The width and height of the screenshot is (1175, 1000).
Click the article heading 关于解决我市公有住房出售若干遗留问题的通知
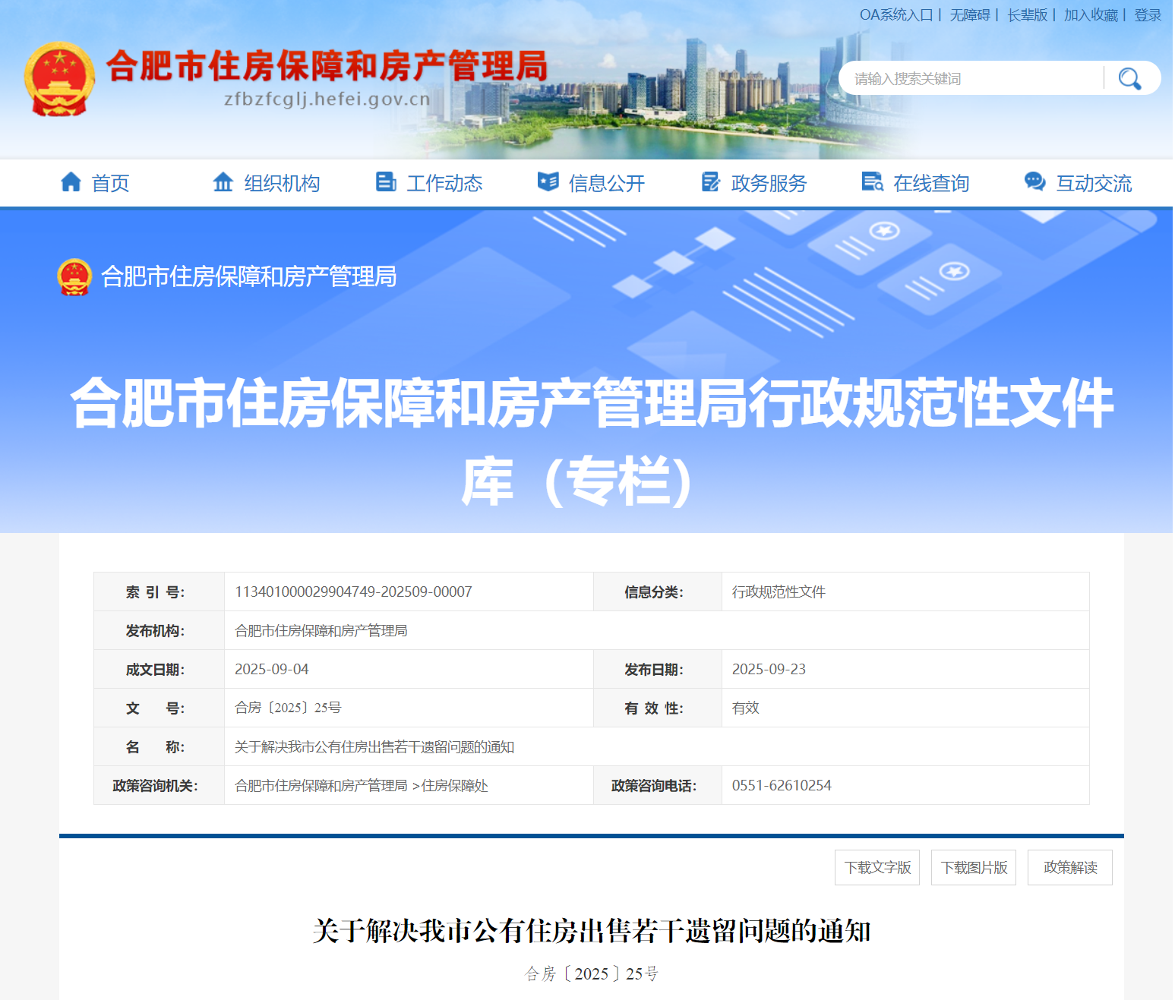click(592, 931)
